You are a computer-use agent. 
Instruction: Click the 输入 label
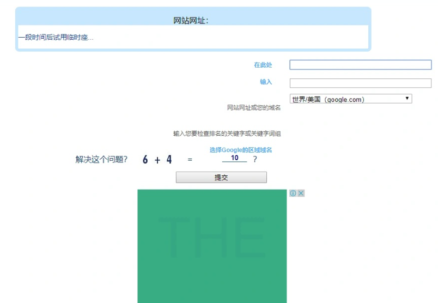(x=266, y=82)
